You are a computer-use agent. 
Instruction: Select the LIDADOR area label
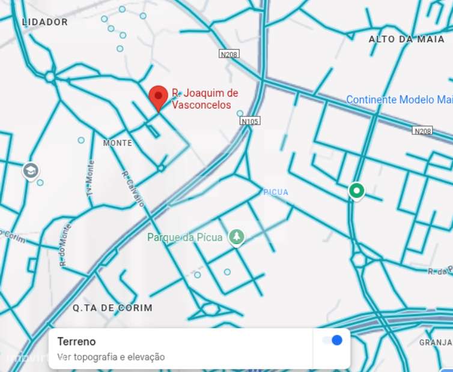click(45, 22)
